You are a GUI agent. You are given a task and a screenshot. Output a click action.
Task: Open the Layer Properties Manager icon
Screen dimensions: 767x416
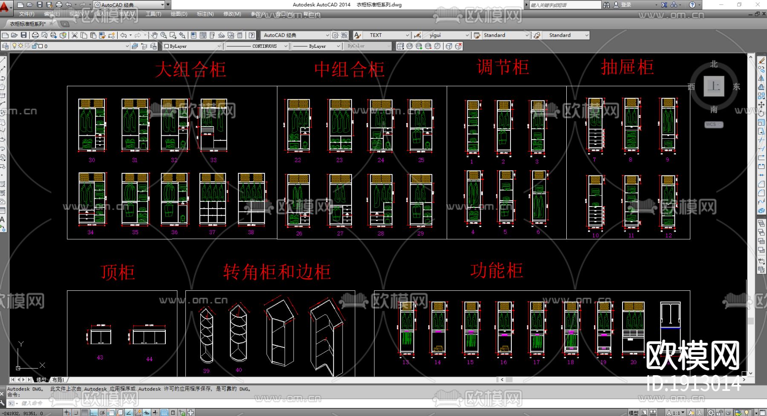click(x=5, y=46)
